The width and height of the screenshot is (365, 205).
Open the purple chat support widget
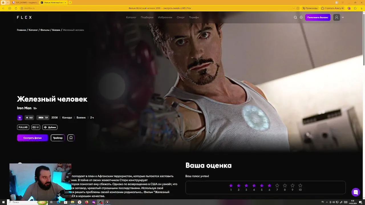pos(356,192)
